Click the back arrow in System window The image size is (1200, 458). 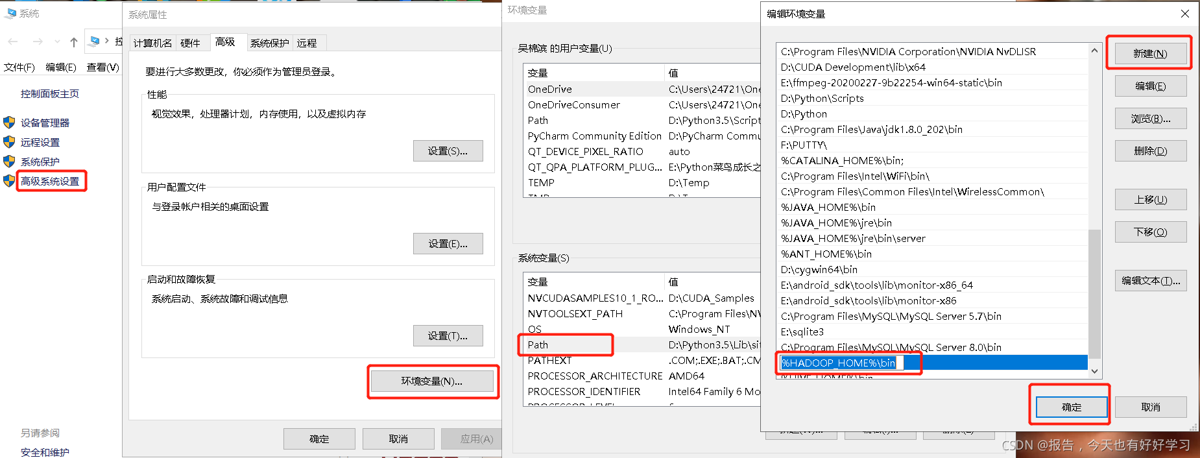(x=13, y=42)
